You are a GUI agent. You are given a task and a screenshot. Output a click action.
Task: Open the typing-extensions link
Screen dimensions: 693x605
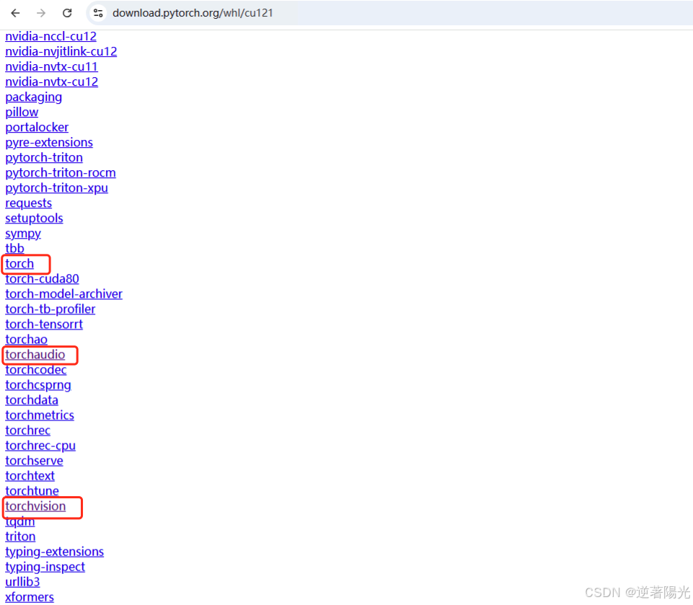(x=54, y=552)
